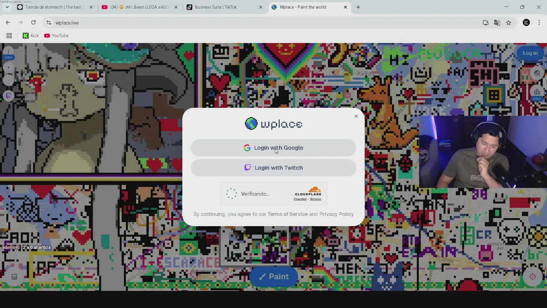Open a new browser tab

click(358, 7)
